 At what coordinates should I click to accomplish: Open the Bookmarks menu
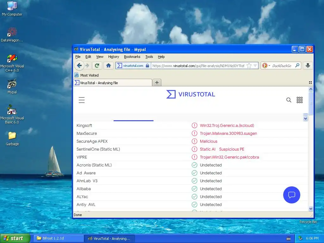tap(132, 57)
